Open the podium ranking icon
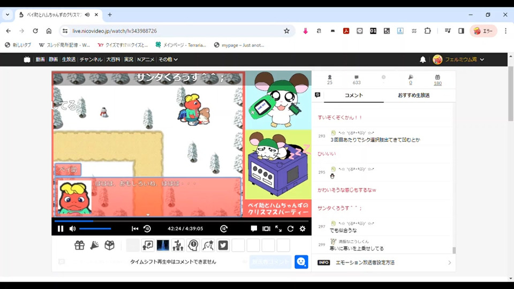This screenshot has width=514, height=289. [x=178, y=245]
